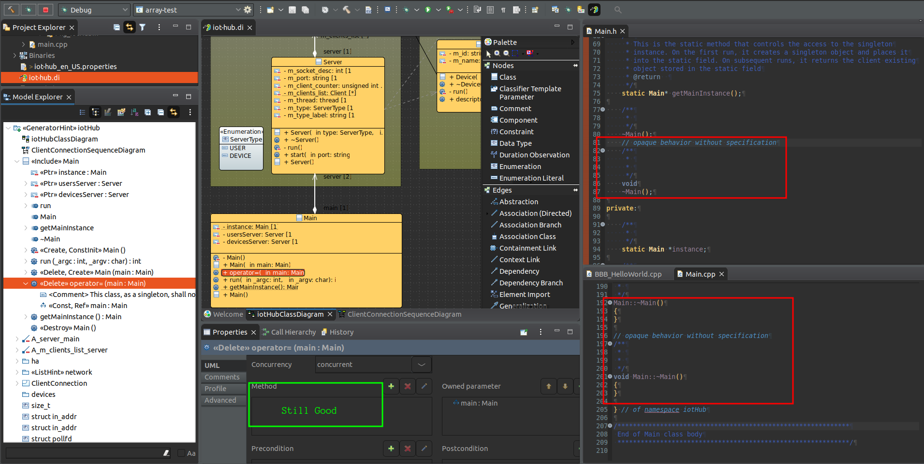Click green plus to add Precondition
924x464 pixels.
pyautogui.click(x=391, y=448)
